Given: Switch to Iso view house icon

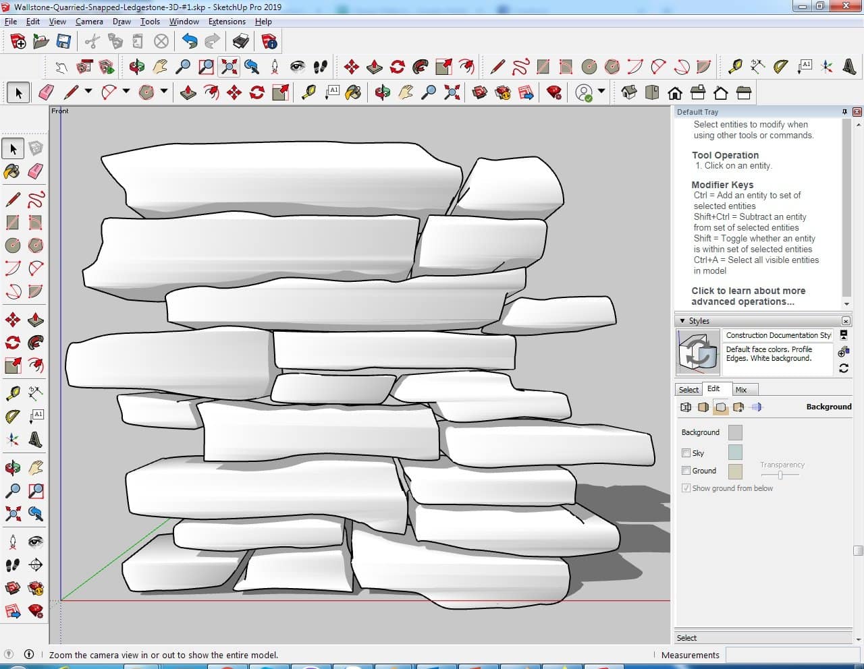Looking at the screenshot, I should point(629,92).
